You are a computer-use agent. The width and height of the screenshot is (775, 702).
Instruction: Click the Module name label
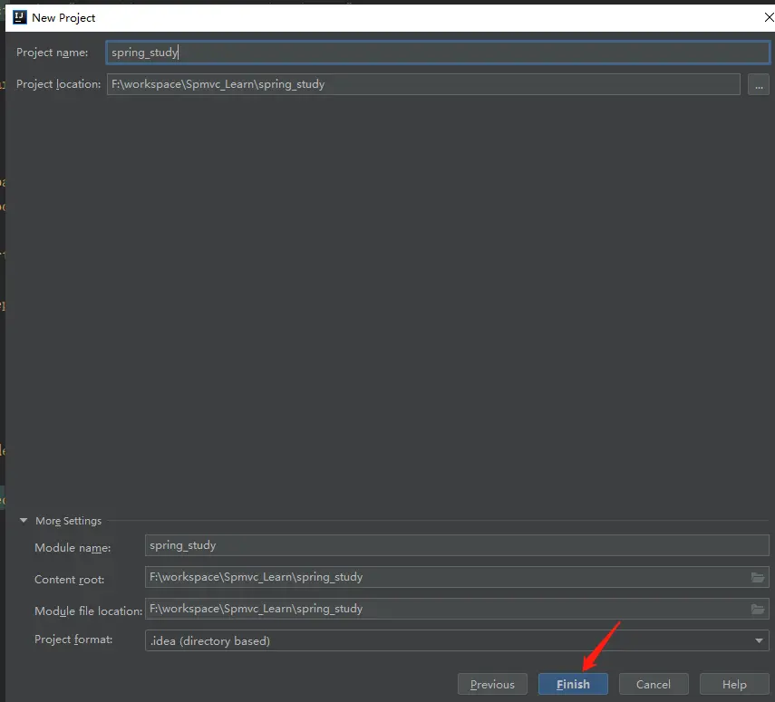pos(73,548)
